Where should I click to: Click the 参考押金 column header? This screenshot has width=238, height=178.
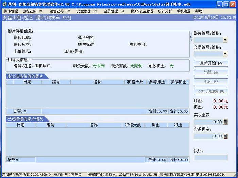tap(157, 82)
